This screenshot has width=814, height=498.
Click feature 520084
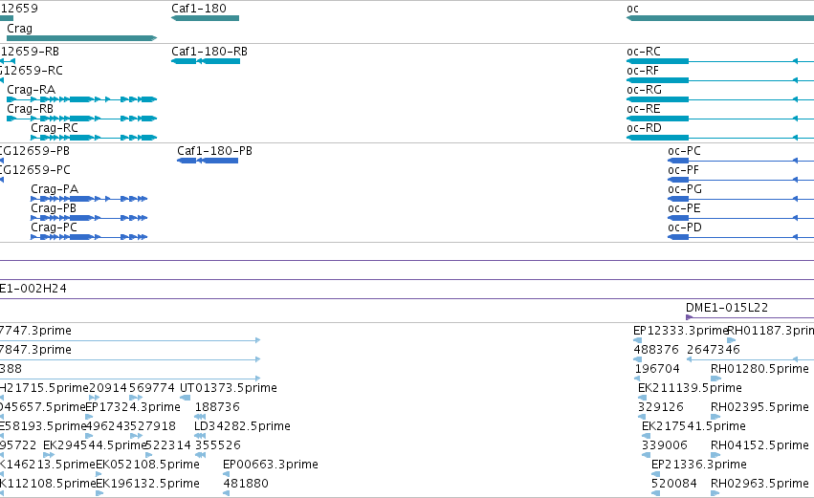[x=655, y=493]
